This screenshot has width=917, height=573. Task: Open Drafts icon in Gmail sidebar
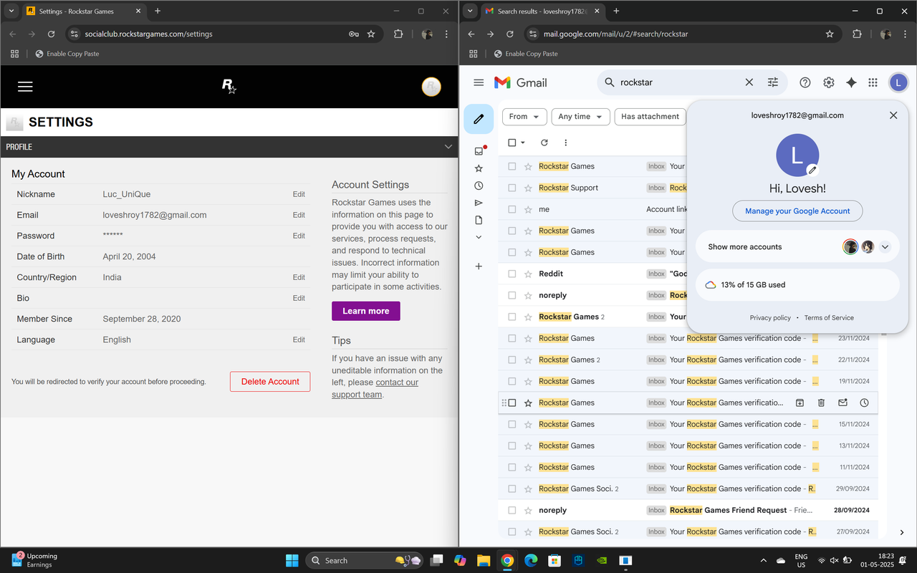click(479, 220)
